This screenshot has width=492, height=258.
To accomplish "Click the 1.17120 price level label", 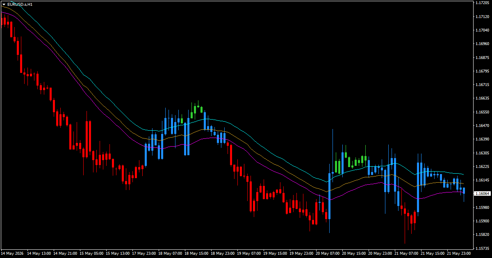I will (x=482, y=17).
